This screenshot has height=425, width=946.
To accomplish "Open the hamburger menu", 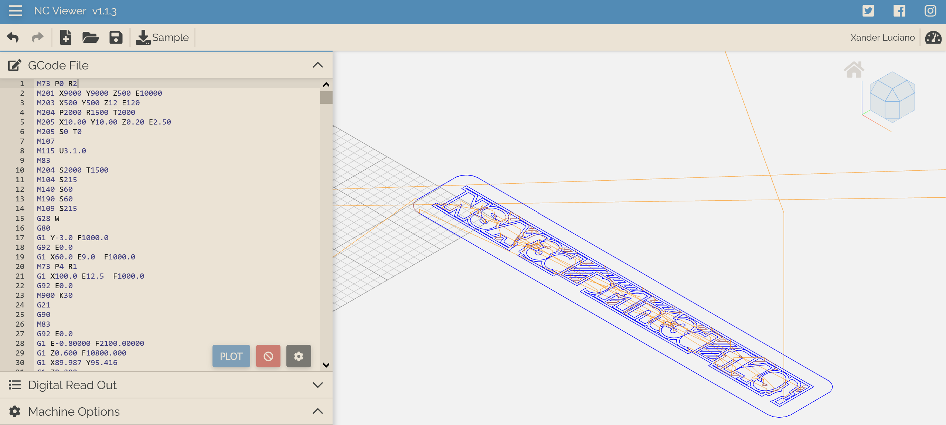I will coord(15,11).
